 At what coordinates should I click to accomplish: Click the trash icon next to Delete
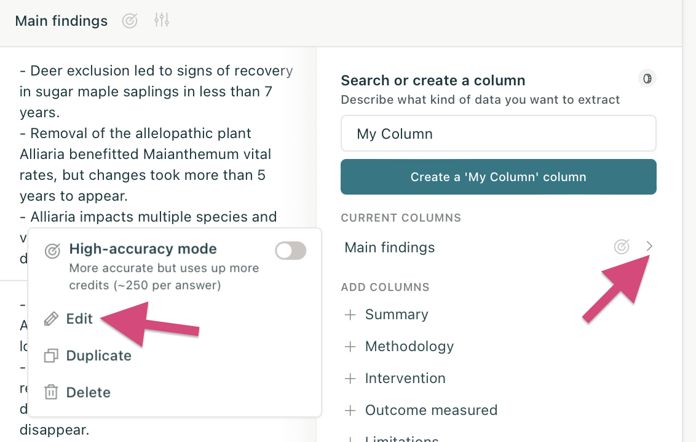click(x=52, y=392)
